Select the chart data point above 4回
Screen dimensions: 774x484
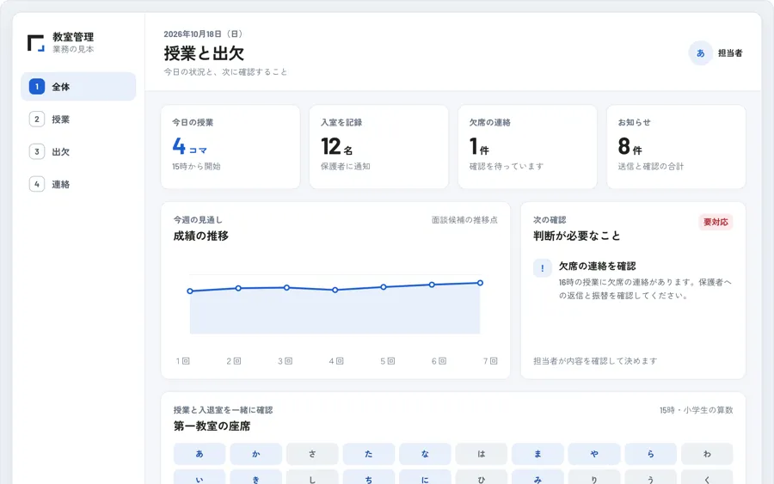point(335,290)
